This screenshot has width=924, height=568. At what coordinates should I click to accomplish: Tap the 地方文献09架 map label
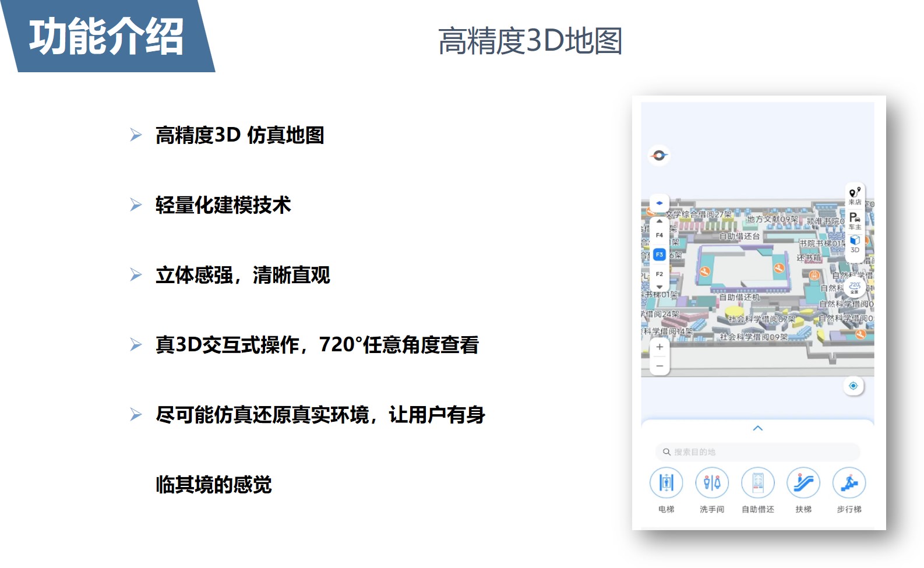click(x=773, y=220)
